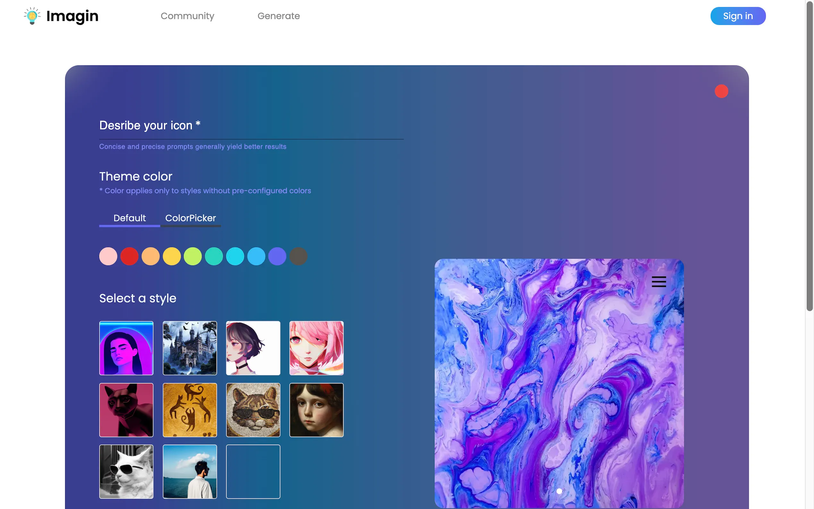Screen dimensions: 814x509
Task: Select the neon purple woman style thumbnail
Action: click(x=126, y=348)
